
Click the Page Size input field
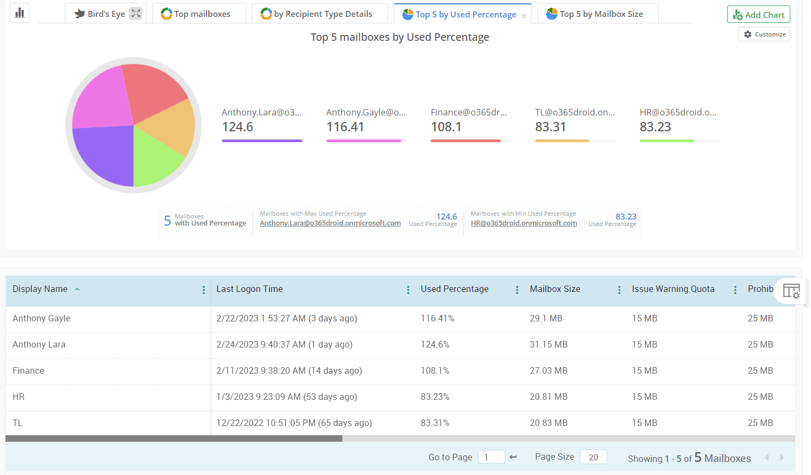tap(593, 457)
